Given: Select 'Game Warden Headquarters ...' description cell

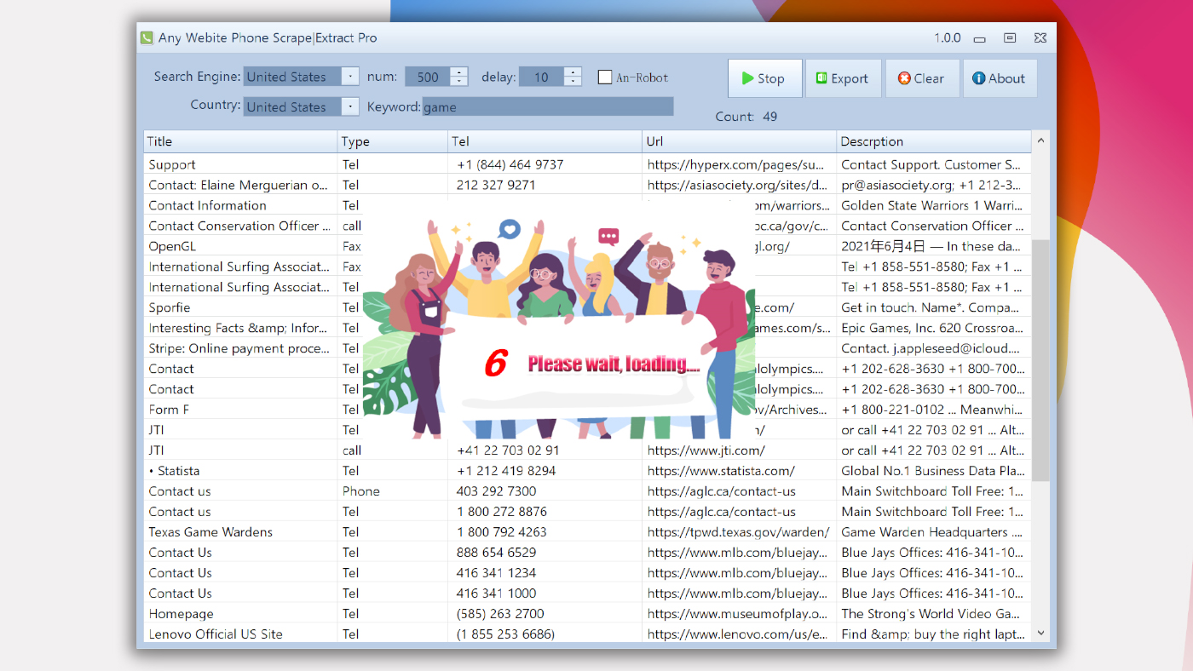Looking at the screenshot, I should click(x=934, y=532).
